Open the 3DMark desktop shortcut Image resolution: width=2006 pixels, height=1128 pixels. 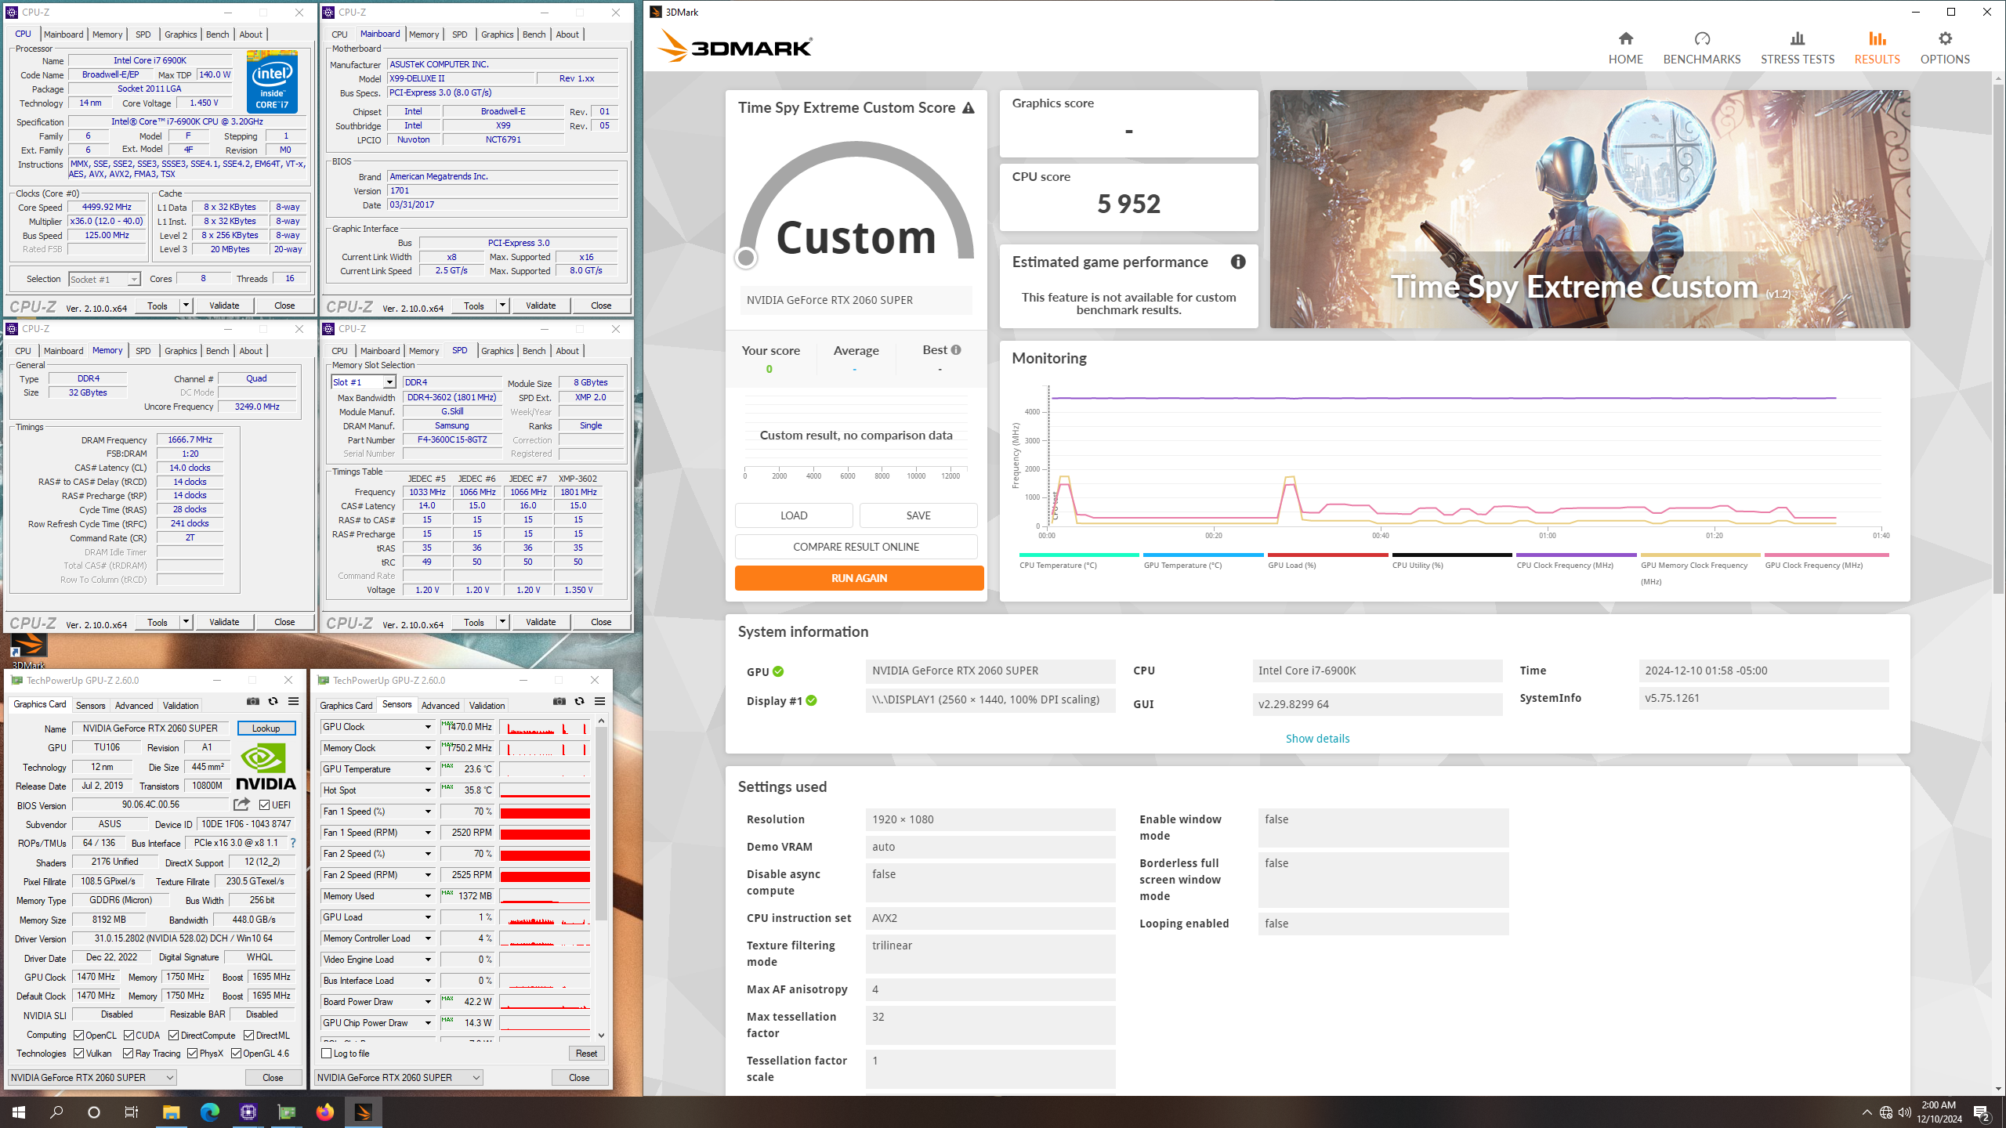click(x=28, y=652)
